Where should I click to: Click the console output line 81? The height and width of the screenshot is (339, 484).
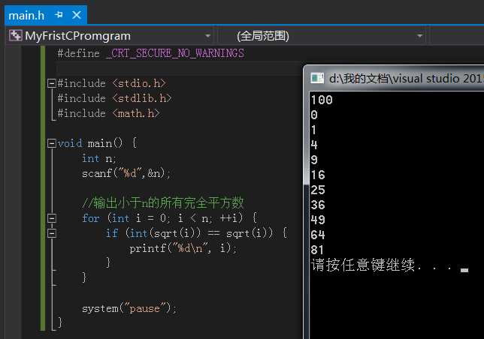coord(318,250)
